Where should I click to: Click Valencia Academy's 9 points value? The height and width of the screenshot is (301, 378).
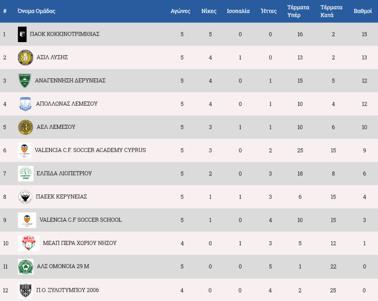[364, 150]
